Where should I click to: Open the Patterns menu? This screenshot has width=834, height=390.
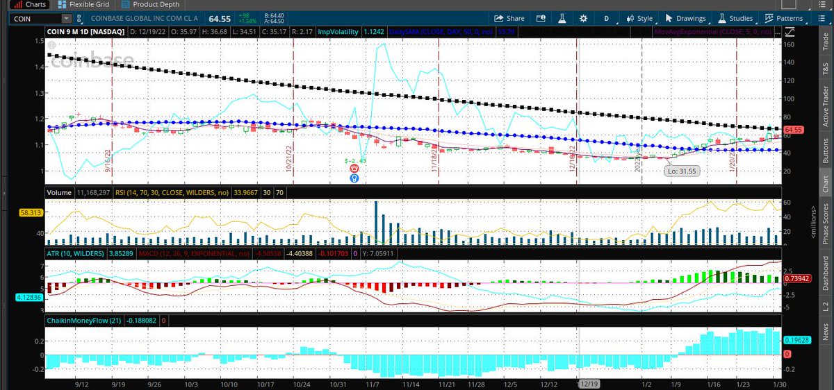tap(783, 18)
